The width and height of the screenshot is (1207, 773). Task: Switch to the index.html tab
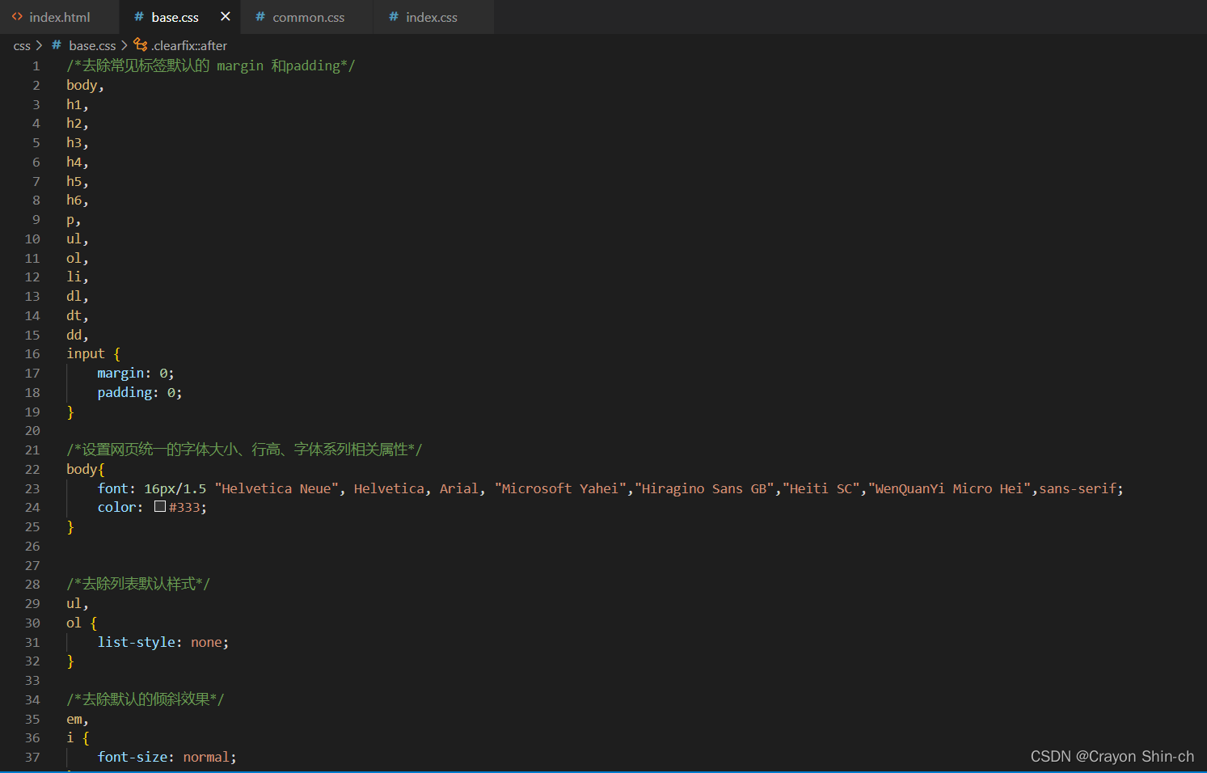coord(59,17)
